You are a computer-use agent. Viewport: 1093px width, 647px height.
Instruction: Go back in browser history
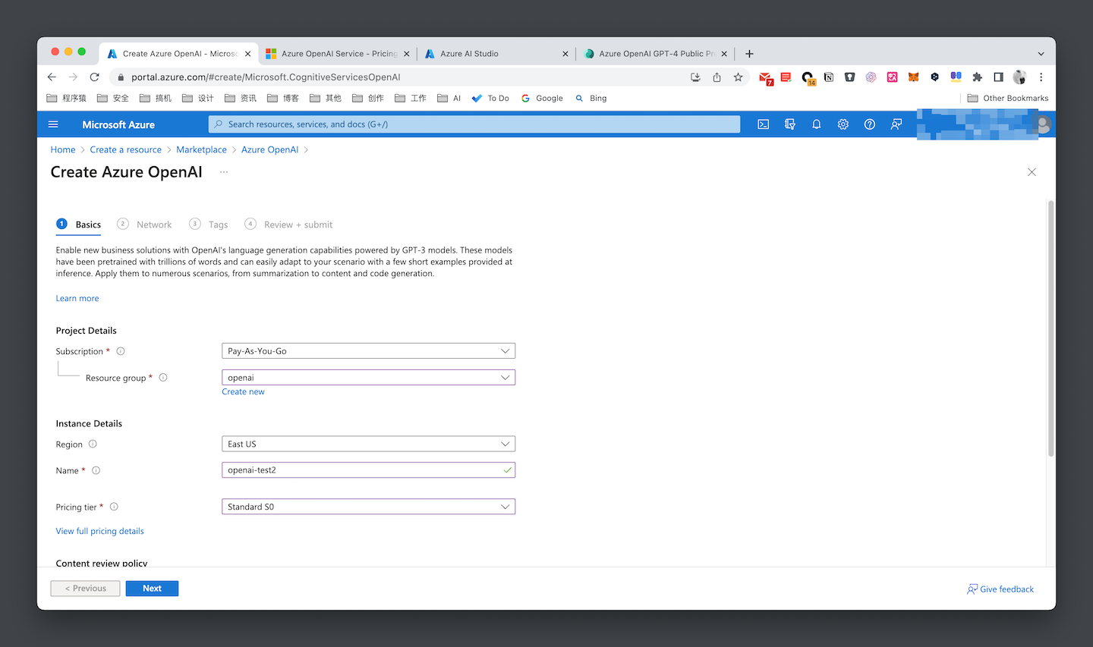(x=52, y=77)
